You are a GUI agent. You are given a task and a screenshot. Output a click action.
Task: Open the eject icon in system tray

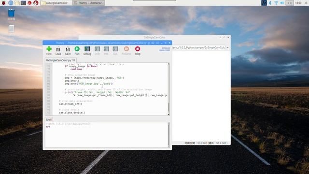pos(306,3)
